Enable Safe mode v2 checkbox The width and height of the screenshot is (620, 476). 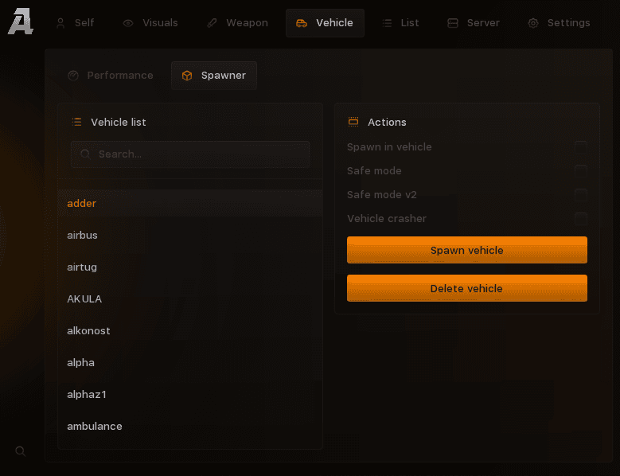[581, 195]
